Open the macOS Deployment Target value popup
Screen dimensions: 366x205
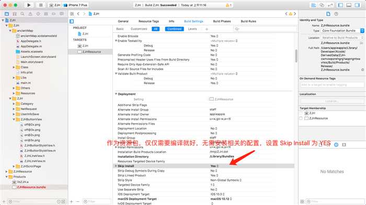tap(221, 199)
